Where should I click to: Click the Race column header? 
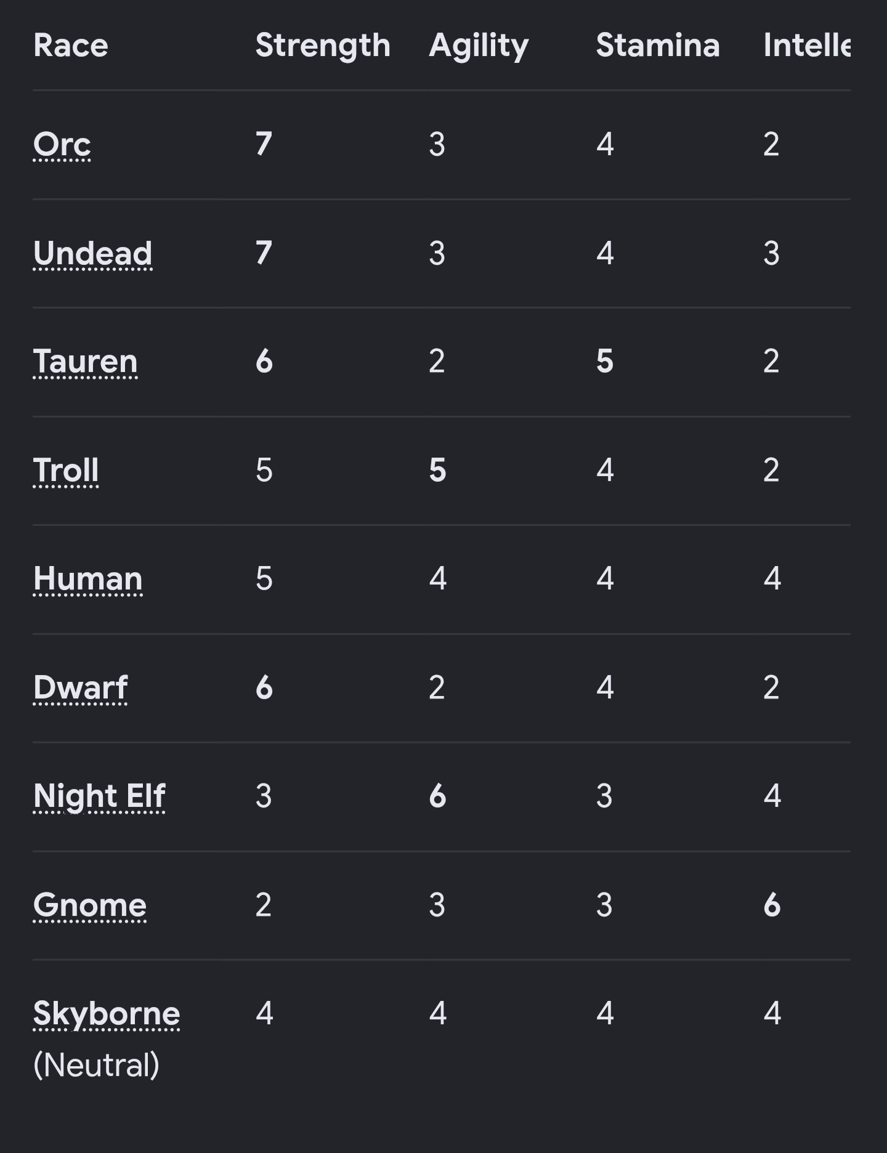[71, 46]
